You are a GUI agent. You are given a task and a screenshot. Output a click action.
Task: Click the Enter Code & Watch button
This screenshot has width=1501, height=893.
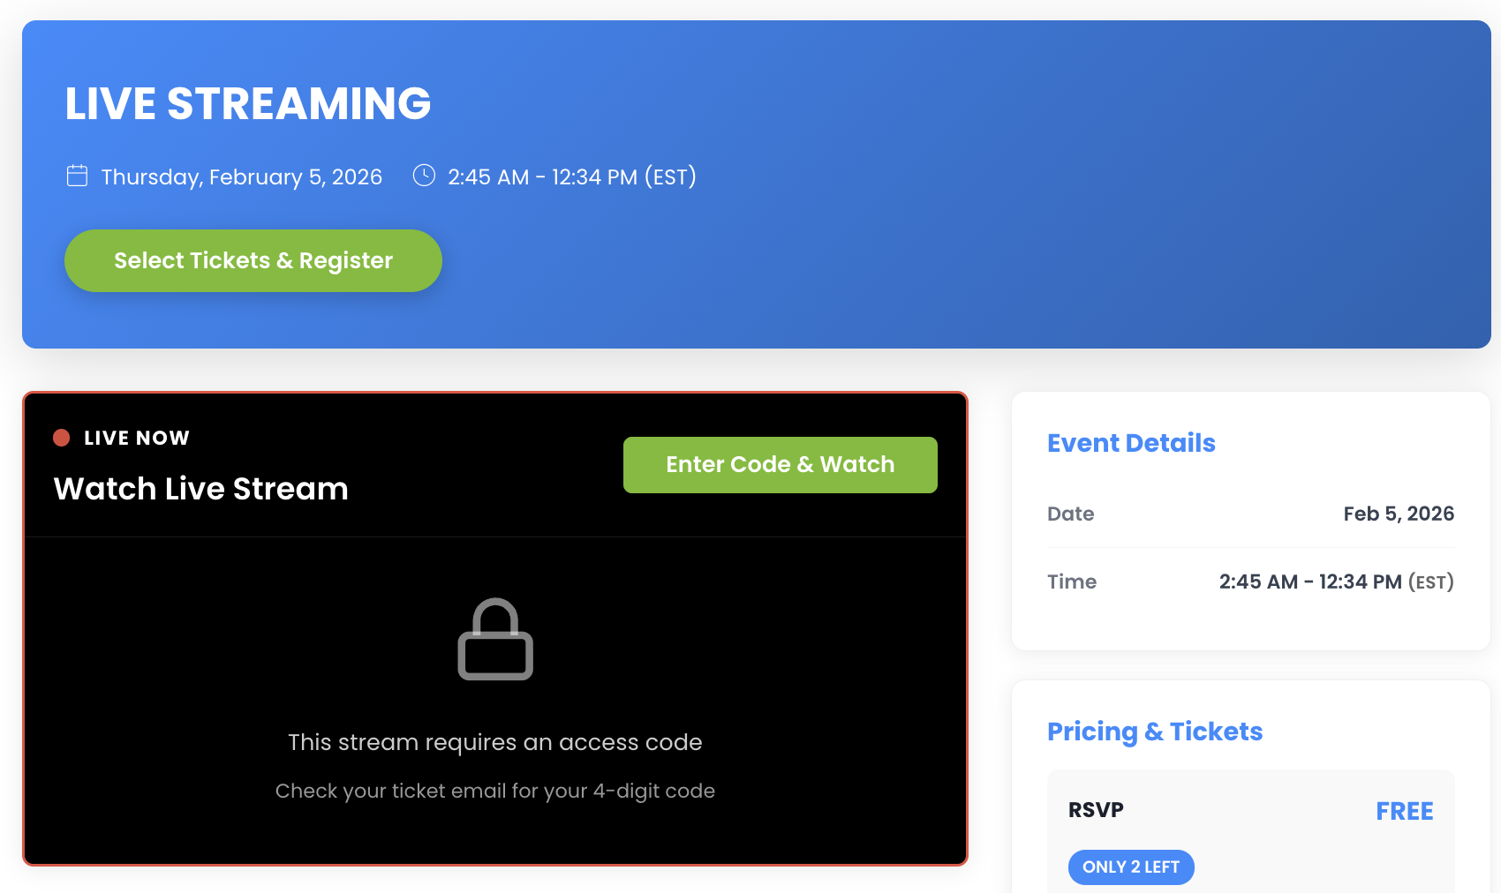click(x=780, y=465)
